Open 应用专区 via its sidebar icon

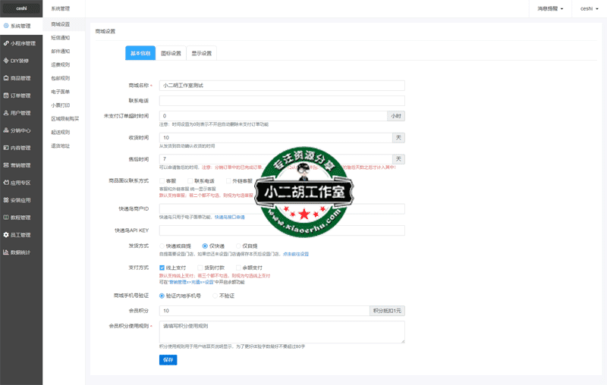click(6, 183)
